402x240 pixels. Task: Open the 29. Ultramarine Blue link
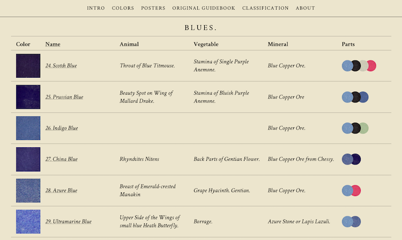(x=68, y=221)
